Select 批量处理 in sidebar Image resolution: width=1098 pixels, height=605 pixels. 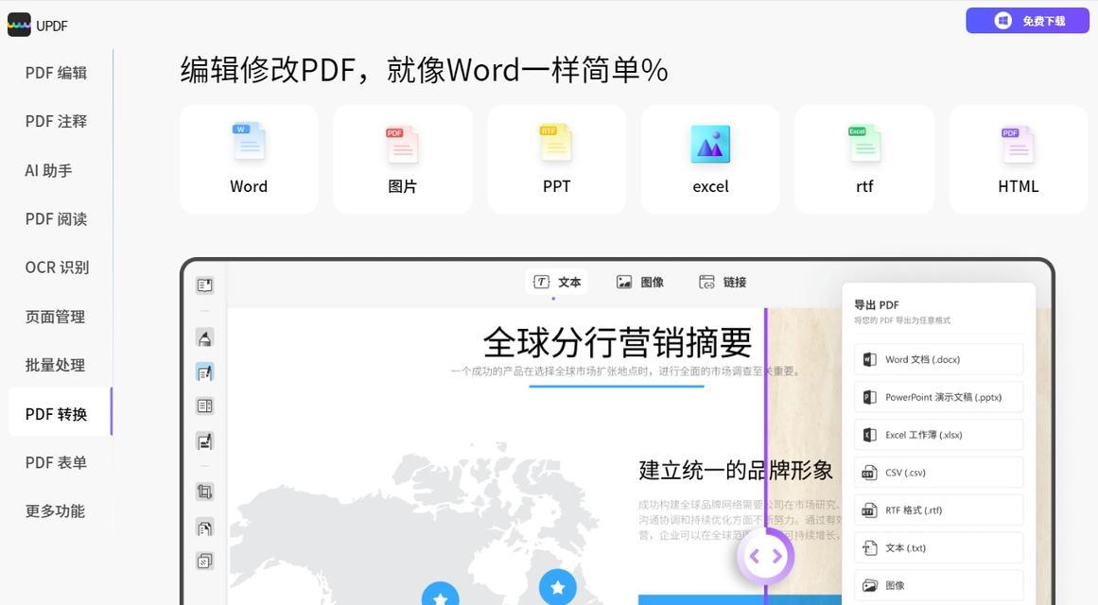coord(55,365)
